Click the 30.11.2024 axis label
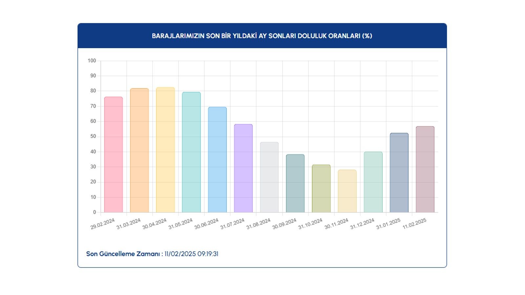 [336, 224]
